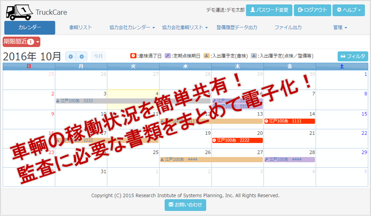Screen dimensions: 371x216
Task: Open the 整備履歴データ出力 tab
Action: [x=237, y=28]
